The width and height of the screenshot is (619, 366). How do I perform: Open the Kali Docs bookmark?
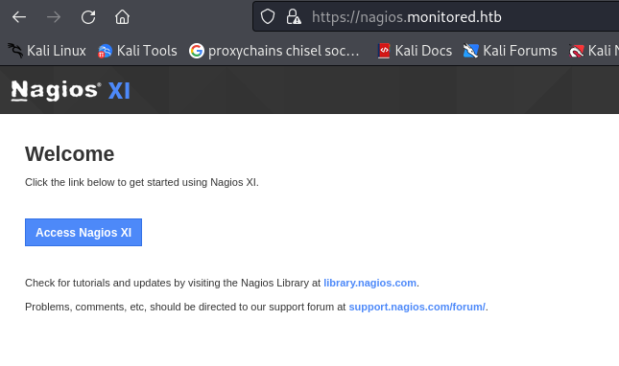415,51
